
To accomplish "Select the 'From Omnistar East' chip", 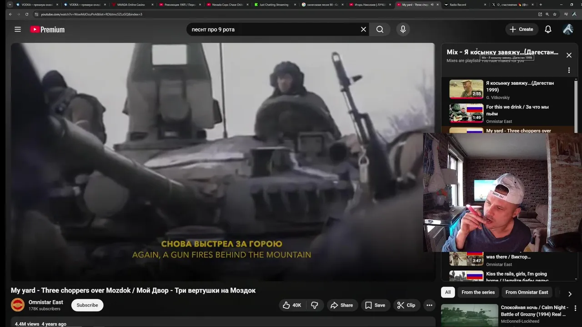I will (527, 292).
